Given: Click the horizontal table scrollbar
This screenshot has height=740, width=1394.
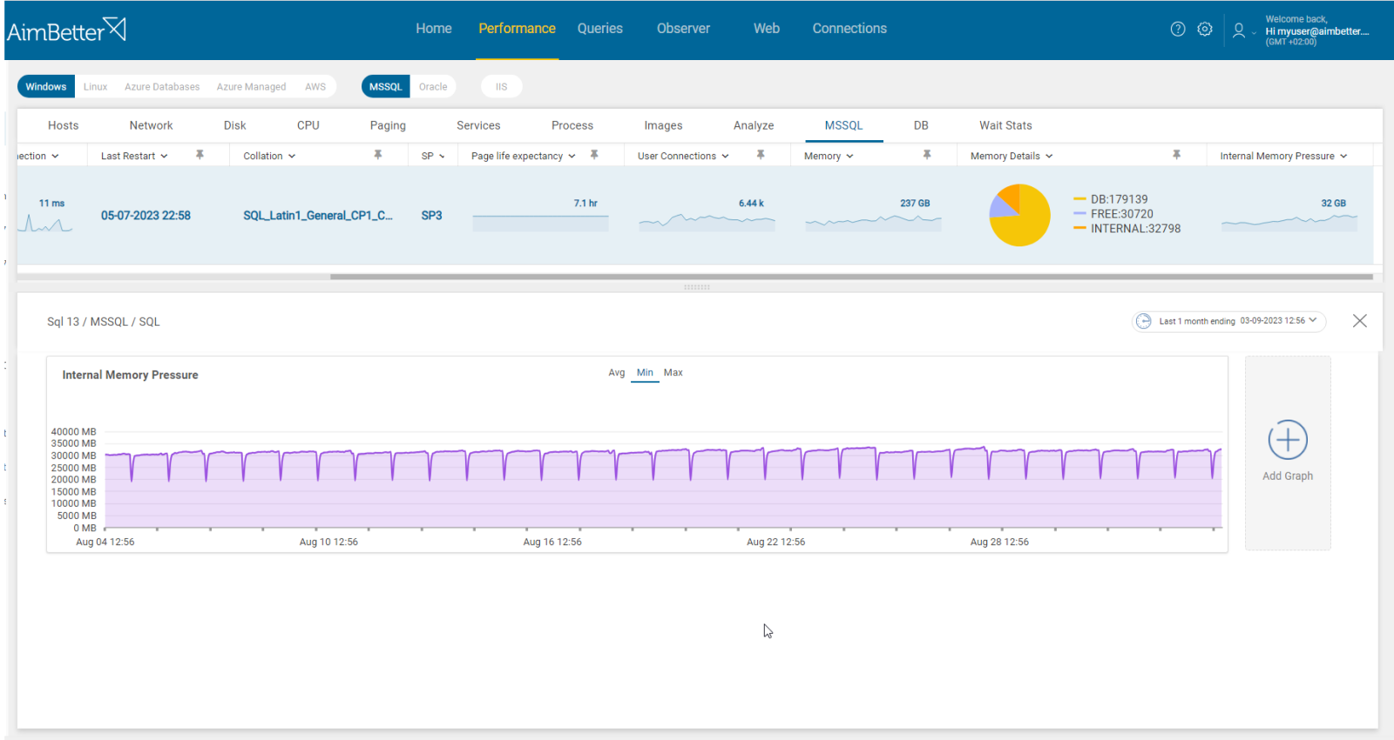Looking at the screenshot, I should tap(851, 277).
